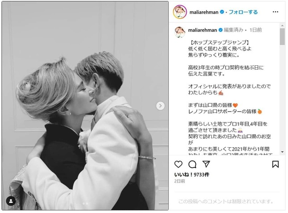This screenshot has height=213, width=288.
Task: Open comments via the speech bubble icon
Action: coord(192,164)
